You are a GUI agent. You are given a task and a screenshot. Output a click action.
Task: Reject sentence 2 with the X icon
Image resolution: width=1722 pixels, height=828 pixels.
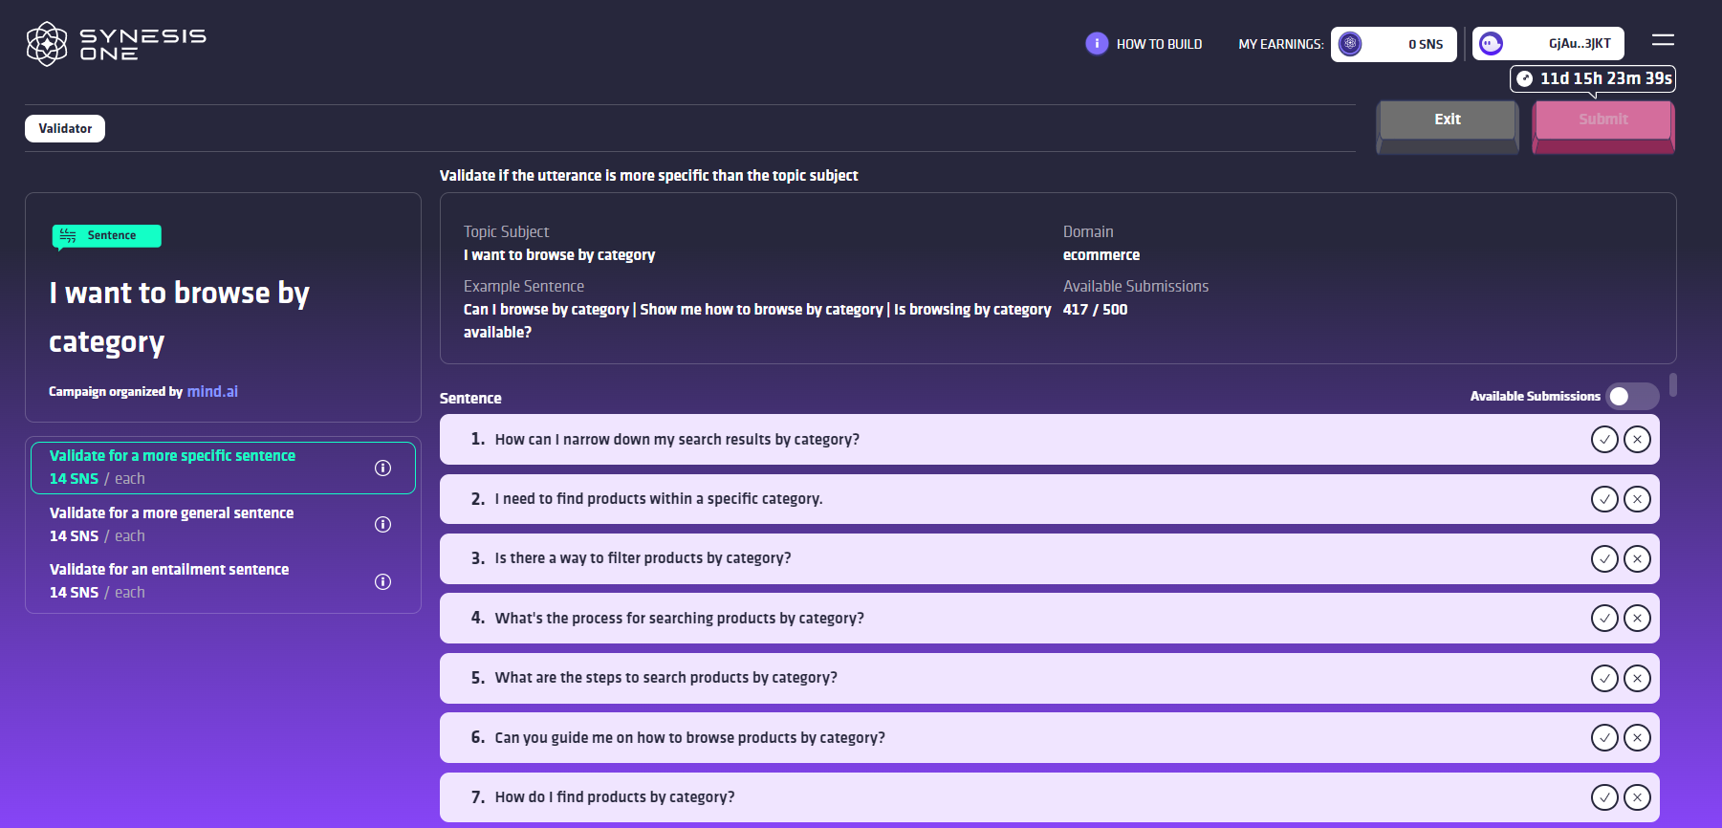(1637, 499)
